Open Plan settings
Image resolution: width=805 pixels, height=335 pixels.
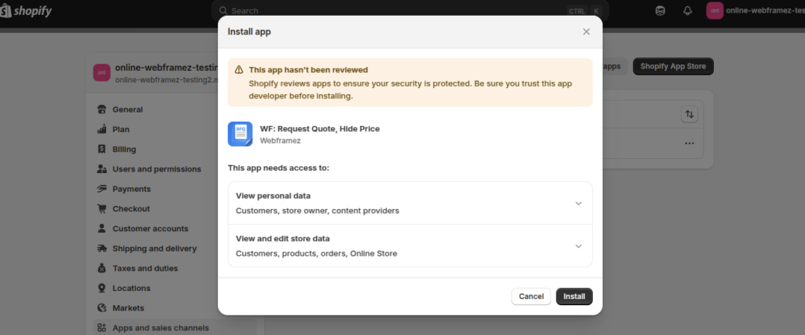click(121, 130)
